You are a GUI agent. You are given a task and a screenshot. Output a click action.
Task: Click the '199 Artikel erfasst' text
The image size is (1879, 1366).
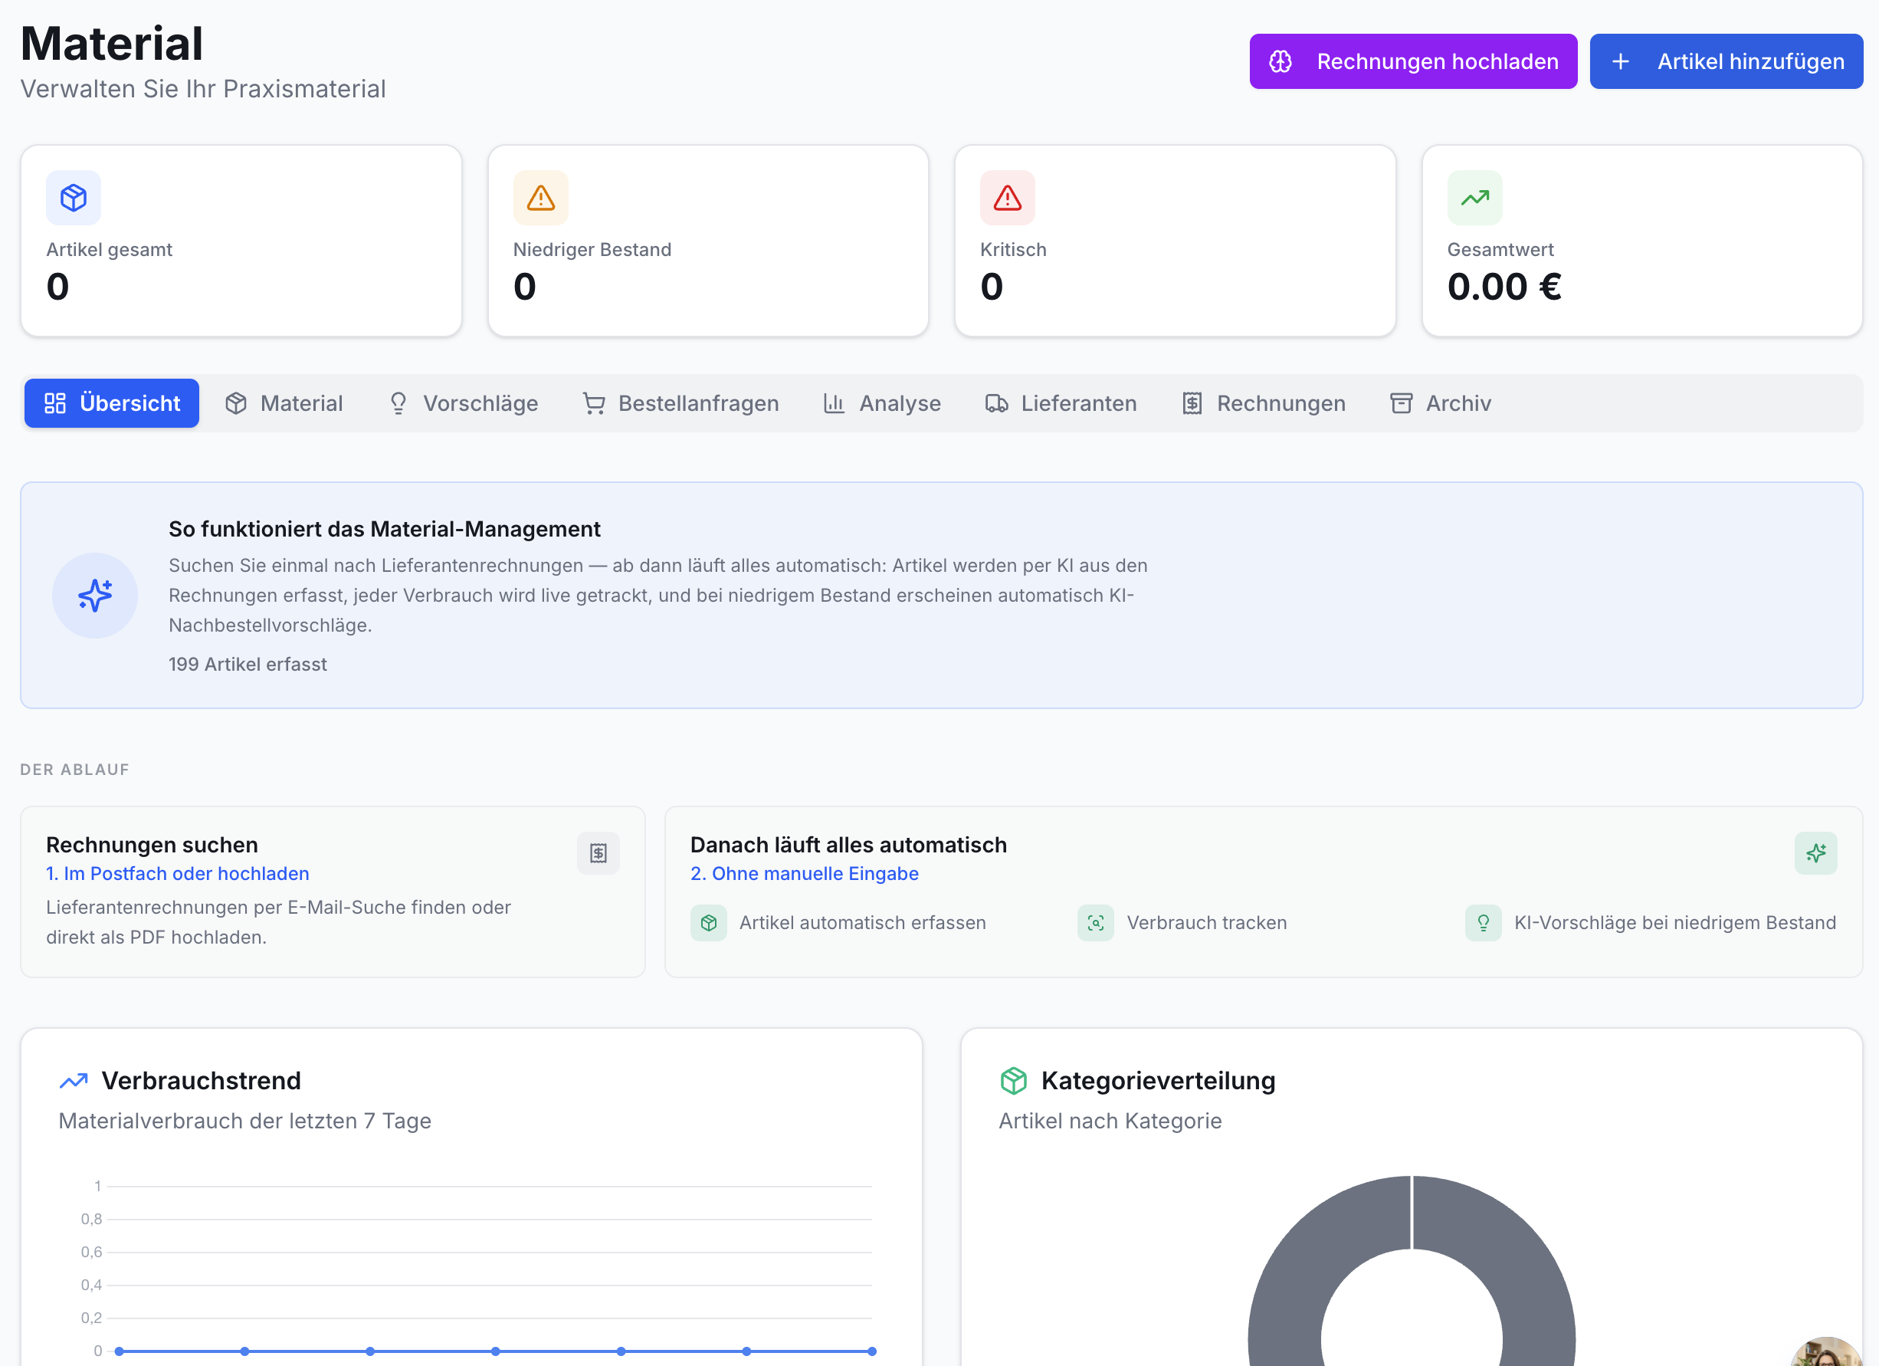click(x=248, y=664)
